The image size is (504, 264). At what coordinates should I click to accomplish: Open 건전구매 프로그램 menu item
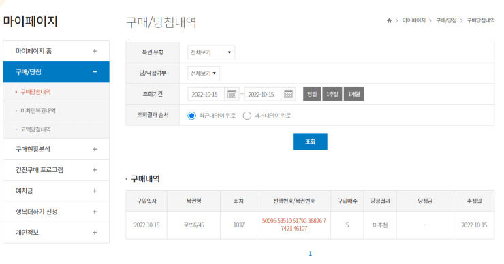40,170
